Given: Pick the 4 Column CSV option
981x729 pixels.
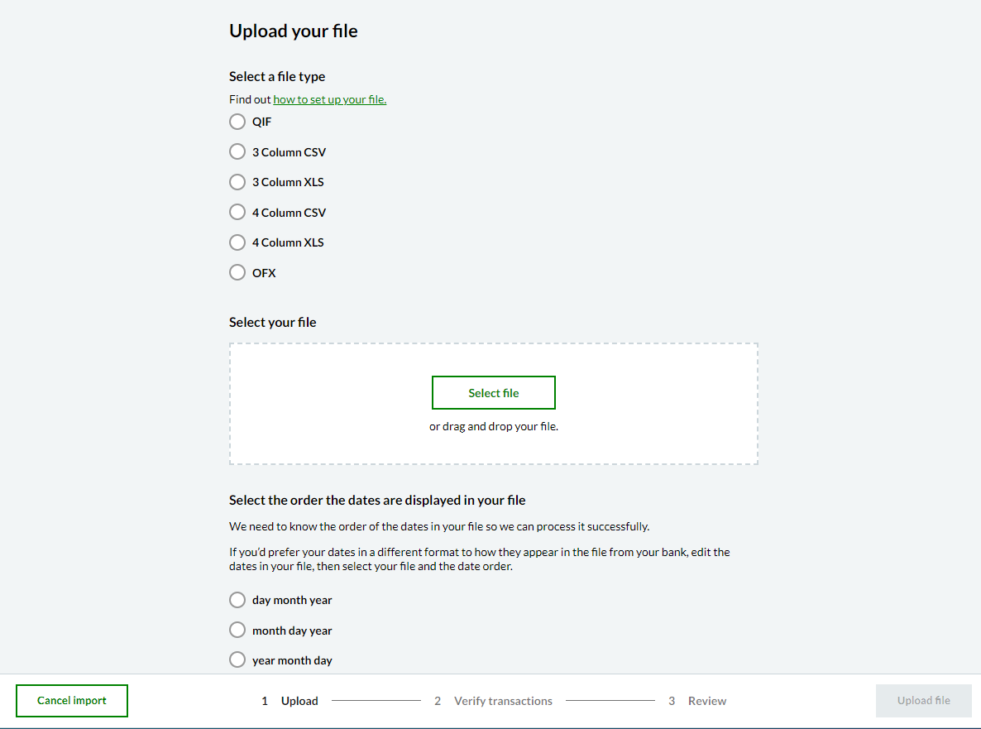Looking at the screenshot, I should click(x=237, y=213).
